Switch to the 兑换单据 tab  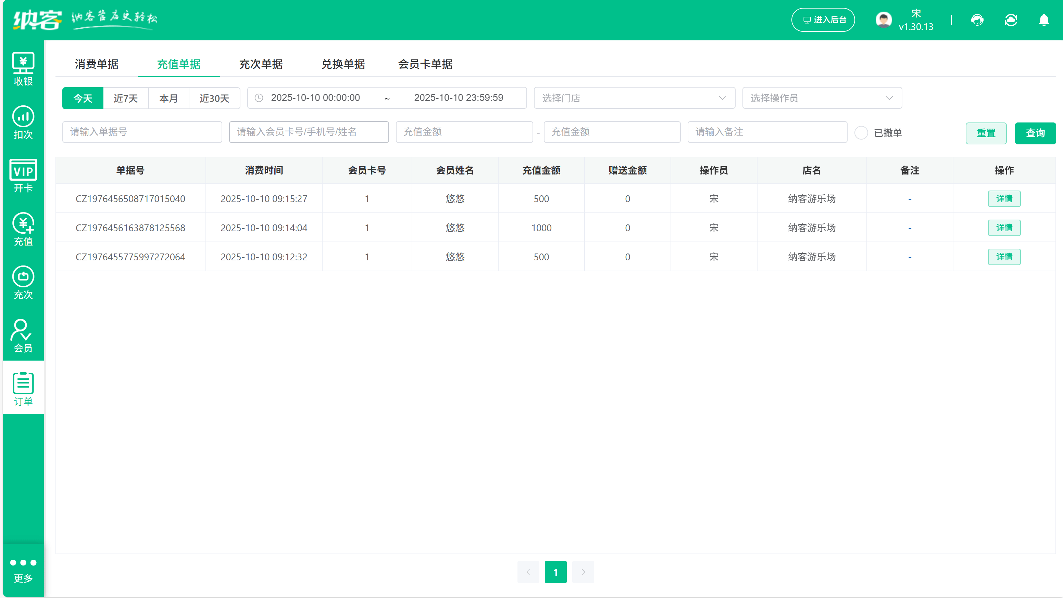pyautogui.click(x=343, y=64)
